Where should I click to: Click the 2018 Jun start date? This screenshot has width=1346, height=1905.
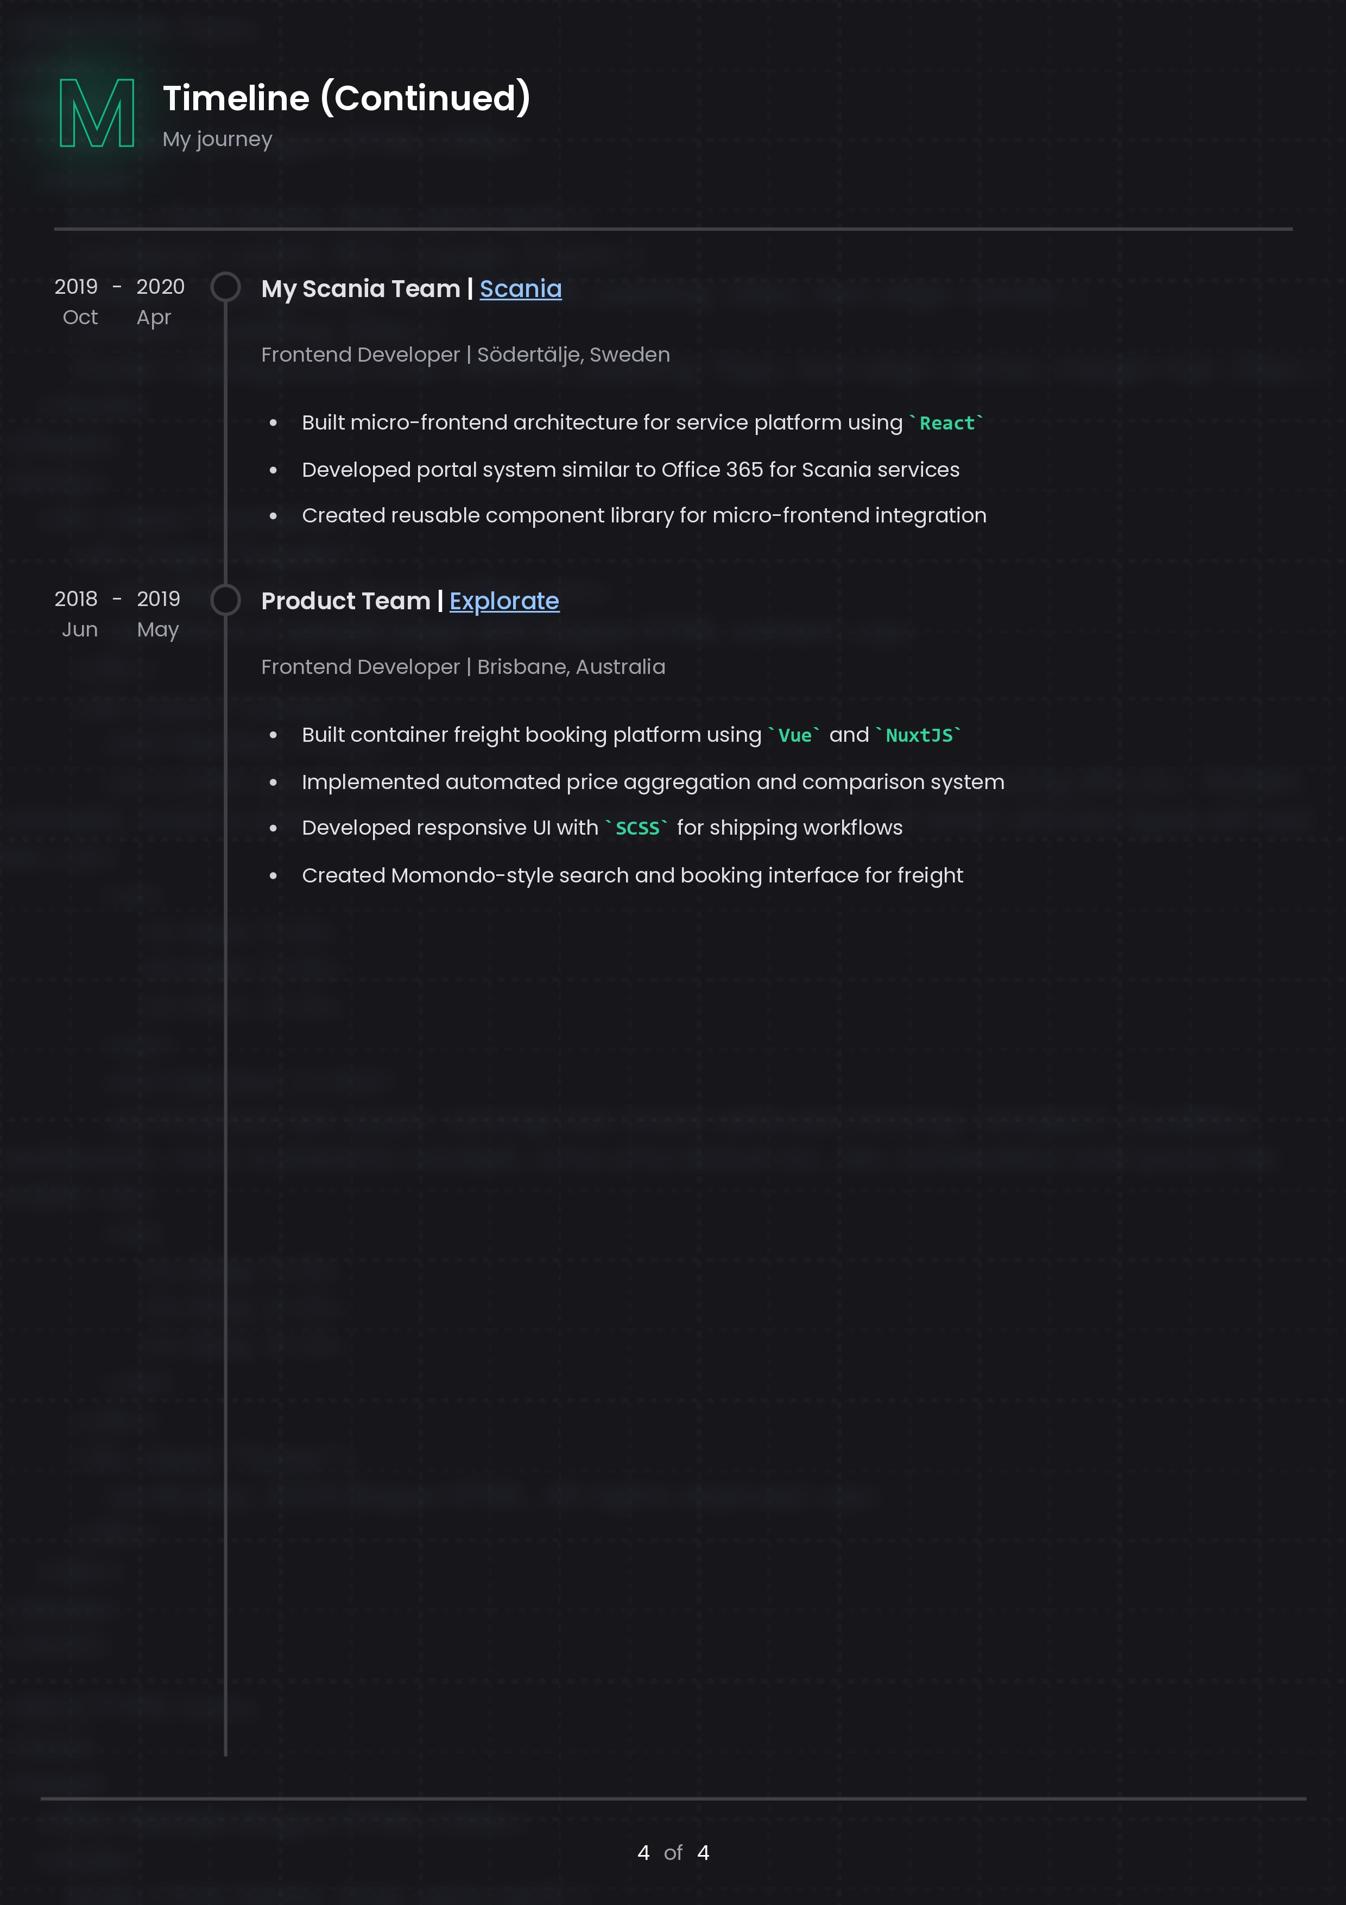pos(77,614)
